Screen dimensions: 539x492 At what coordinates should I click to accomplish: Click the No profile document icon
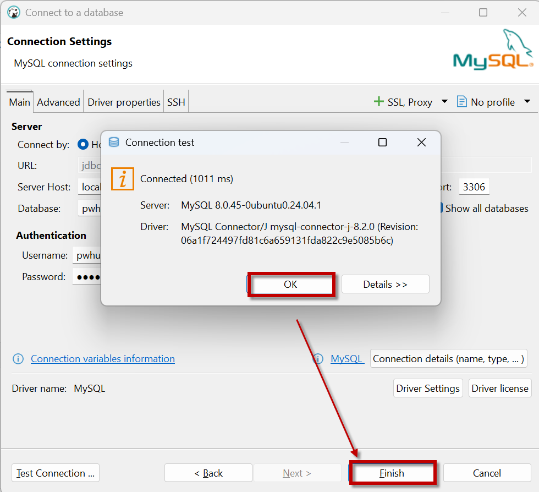[462, 102]
